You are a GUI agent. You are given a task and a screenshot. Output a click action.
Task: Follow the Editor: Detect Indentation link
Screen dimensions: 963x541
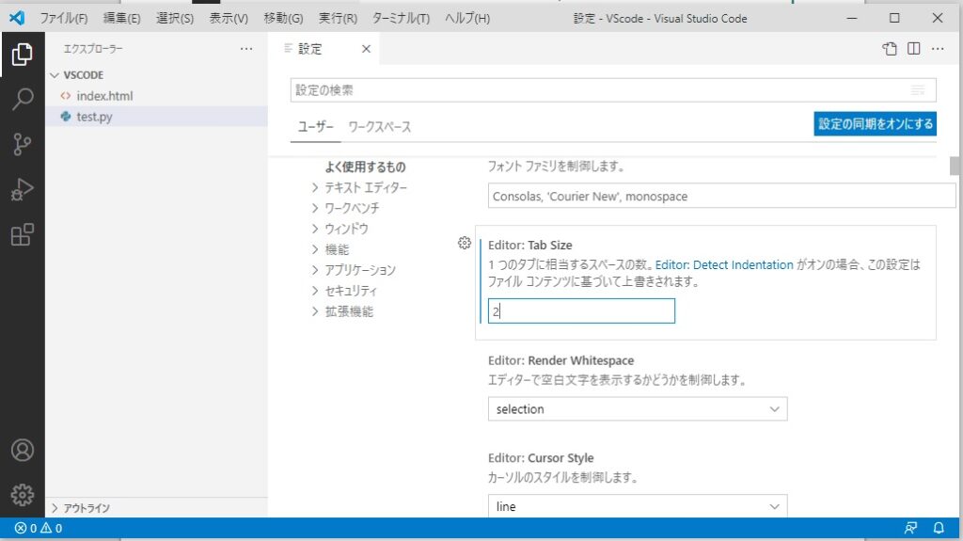coord(724,265)
